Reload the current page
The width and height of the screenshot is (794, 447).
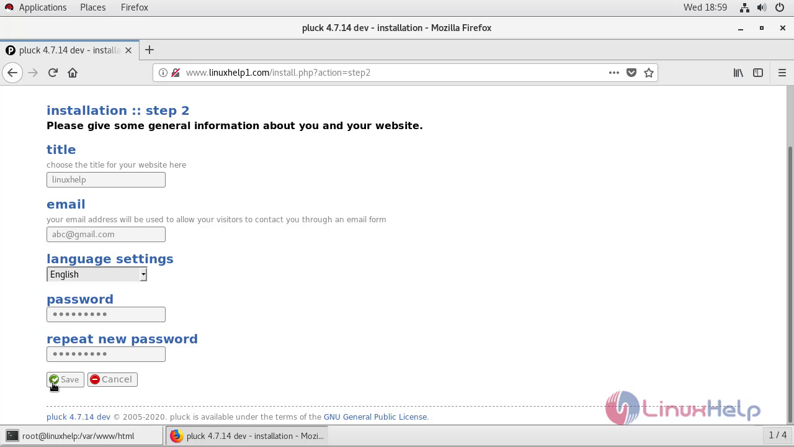pyautogui.click(x=53, y=73)
